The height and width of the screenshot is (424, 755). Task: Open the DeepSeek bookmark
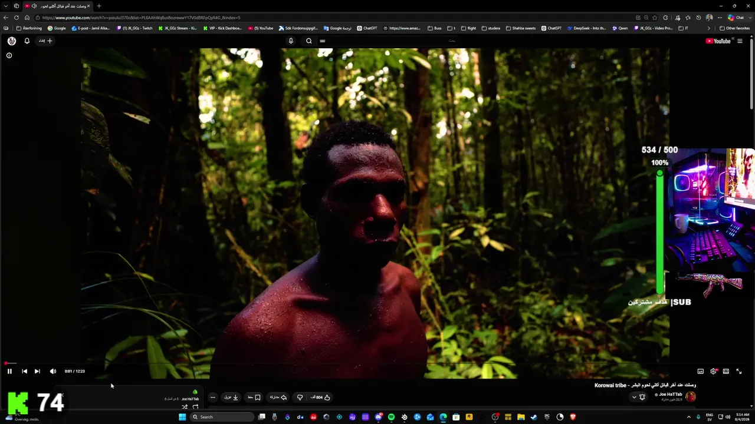[586, 28]
